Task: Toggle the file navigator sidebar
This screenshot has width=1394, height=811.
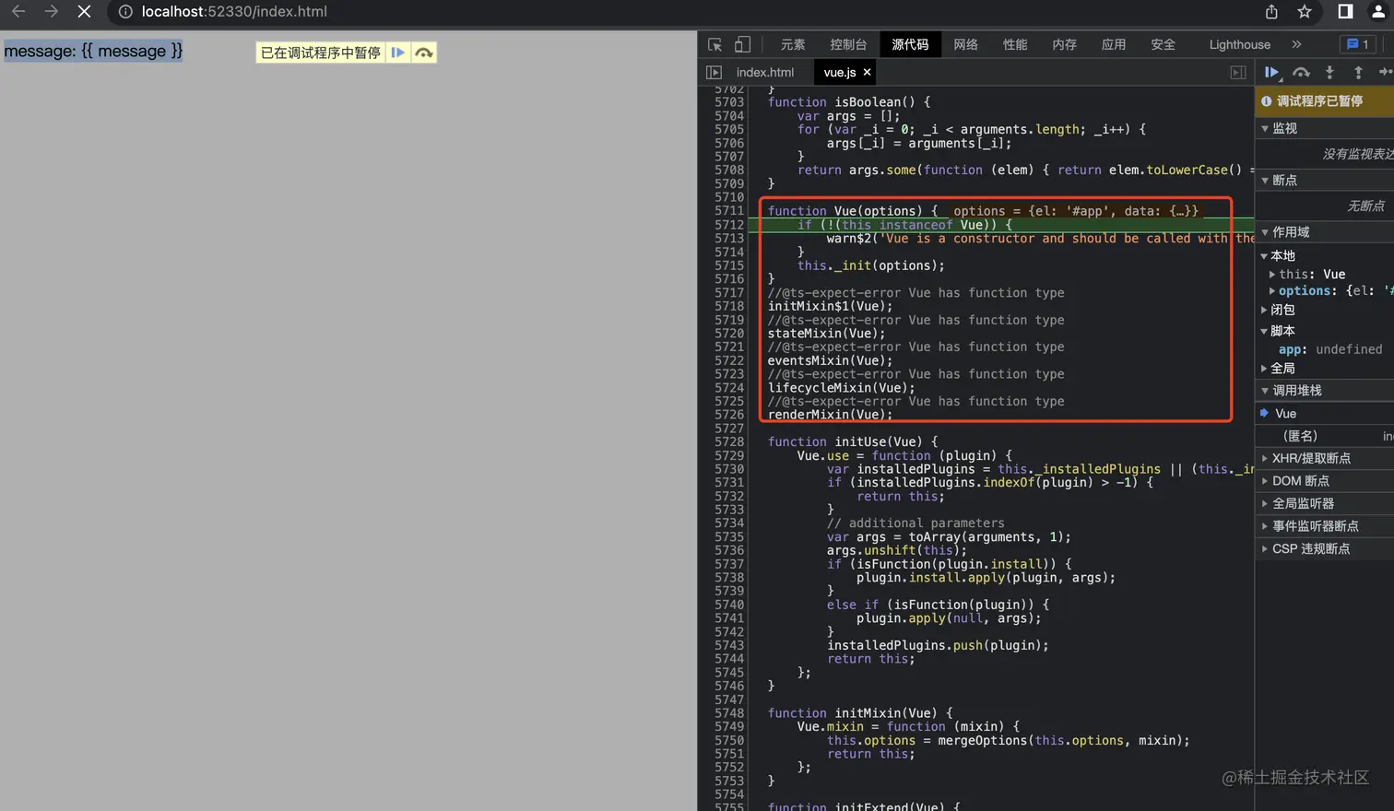Action: pos(714,72)
